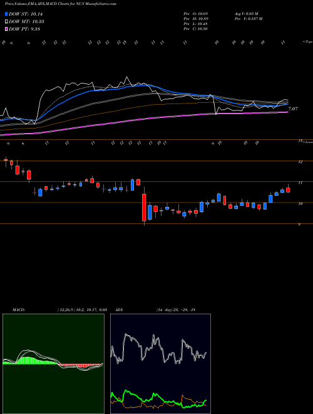Screen dimensions: 313x414
Task: Click the last red candlestick near 11
Action: pos(288,189)
